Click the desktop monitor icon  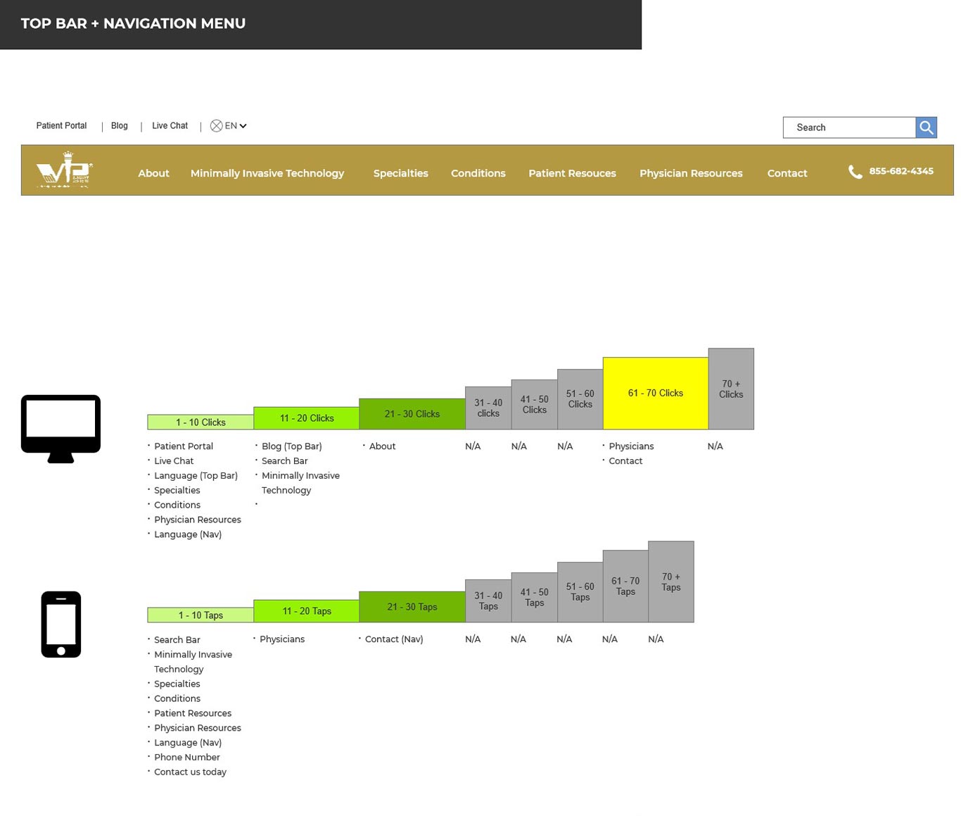point(61,428)
